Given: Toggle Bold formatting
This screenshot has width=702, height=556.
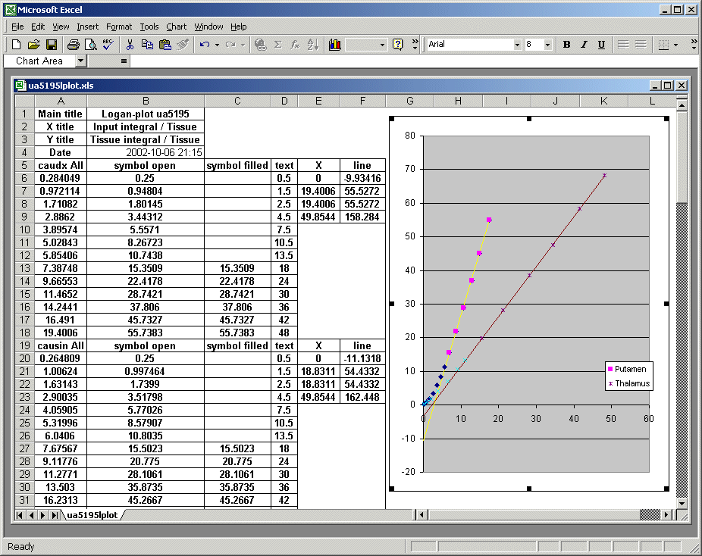Looking at the screenshot, I should point(566,45).
